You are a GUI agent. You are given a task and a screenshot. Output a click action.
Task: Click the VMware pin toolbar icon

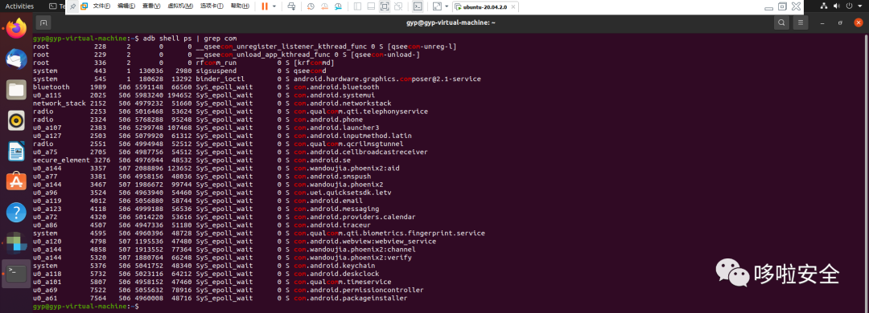pyautogui.click(x=73, y=6)
